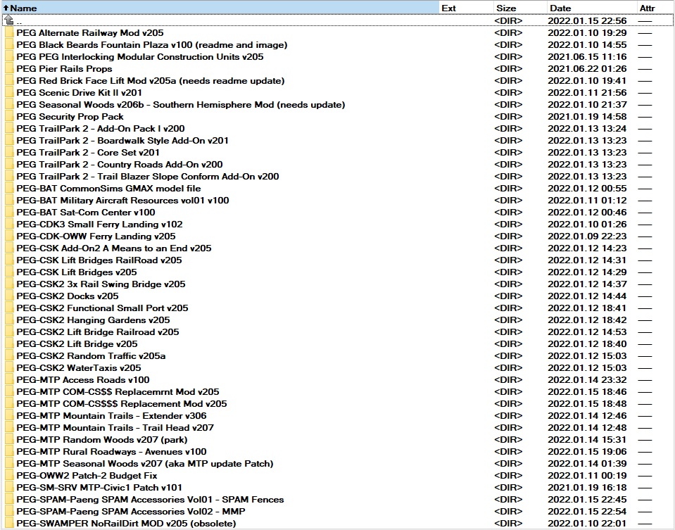
Task: Click folder icon of PEG-CSK2 Functional Small Port v205
Action: (x=9, y=308)
